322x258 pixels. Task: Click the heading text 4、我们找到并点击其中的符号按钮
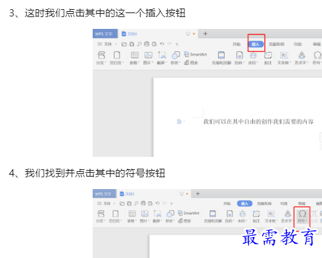(x=87, y=173)
